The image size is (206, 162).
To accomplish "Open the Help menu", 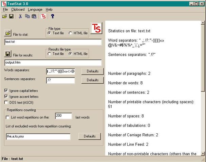I will 49,9.
